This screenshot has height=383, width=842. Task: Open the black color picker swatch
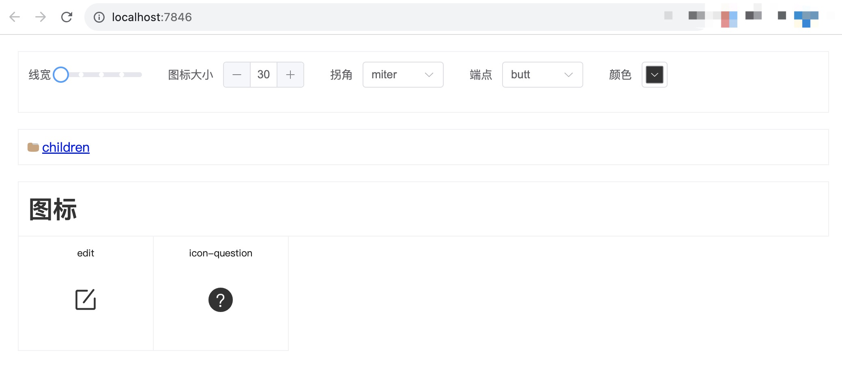click(x=654, y=75)
